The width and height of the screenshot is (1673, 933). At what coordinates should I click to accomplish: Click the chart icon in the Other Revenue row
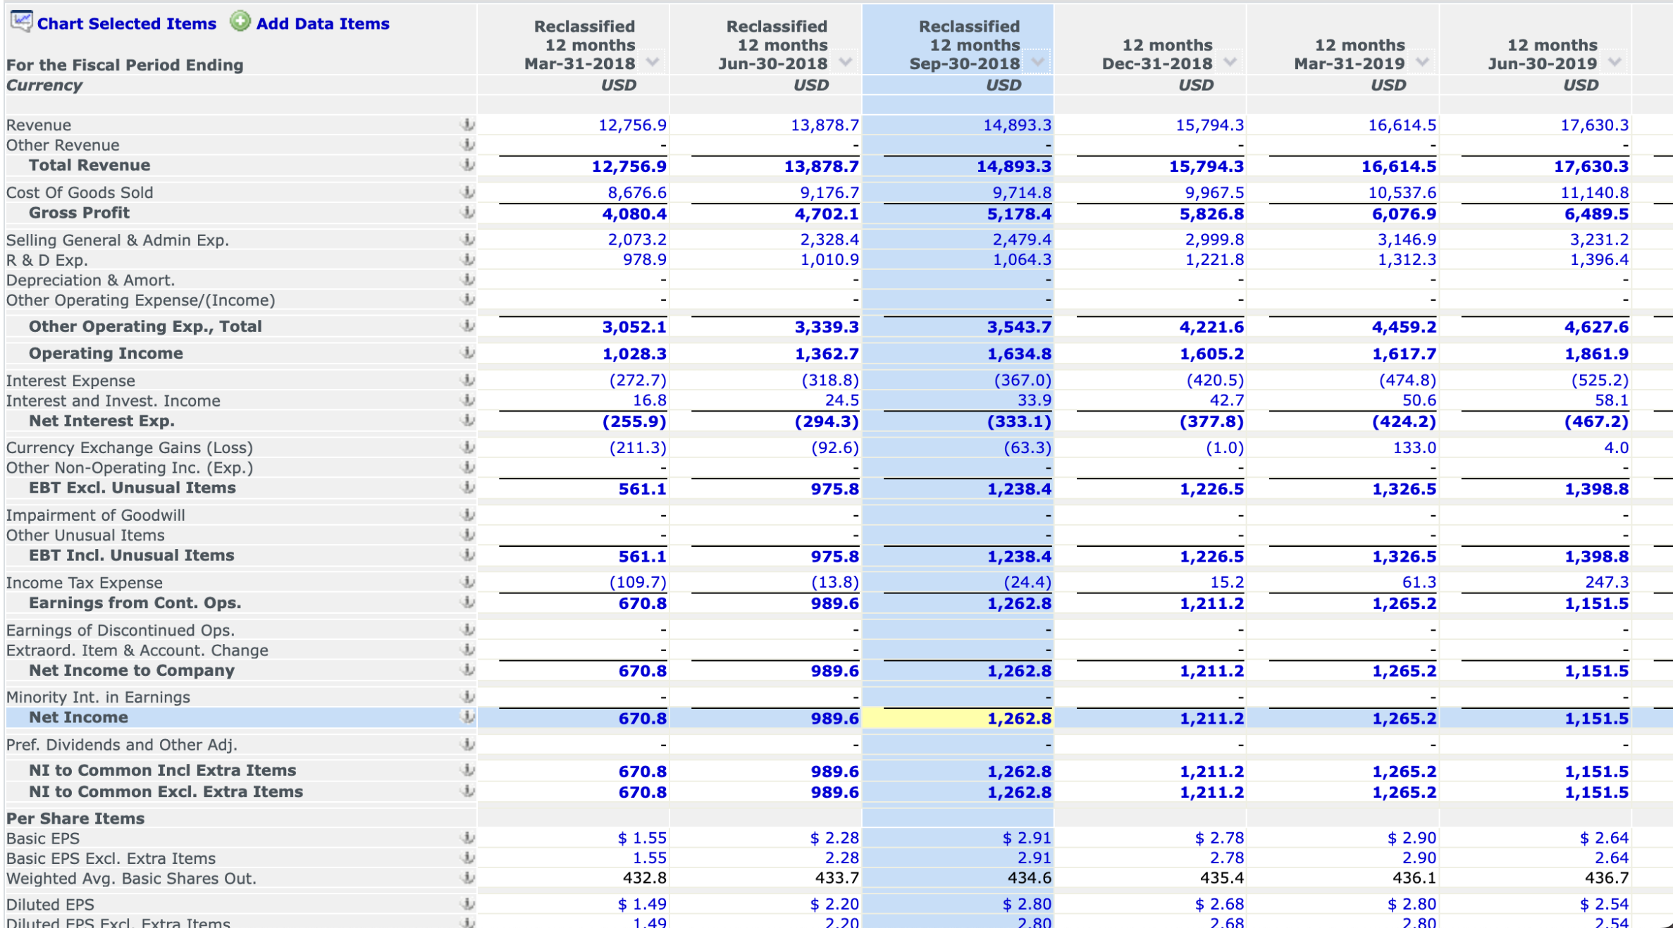467,145
